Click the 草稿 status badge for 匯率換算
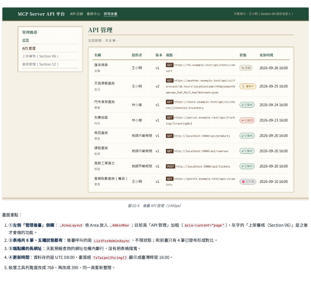Screen dimensions: 311x305 tap(246, 68)
